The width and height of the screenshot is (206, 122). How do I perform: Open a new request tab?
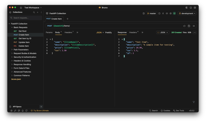click(68, 19)
